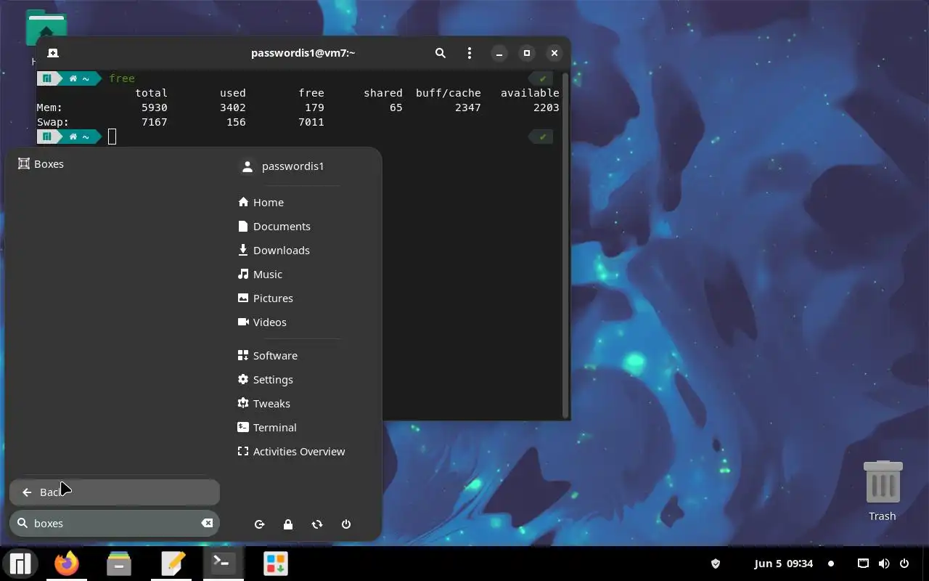Open terminal's three-dot menu

coord(470,53)
